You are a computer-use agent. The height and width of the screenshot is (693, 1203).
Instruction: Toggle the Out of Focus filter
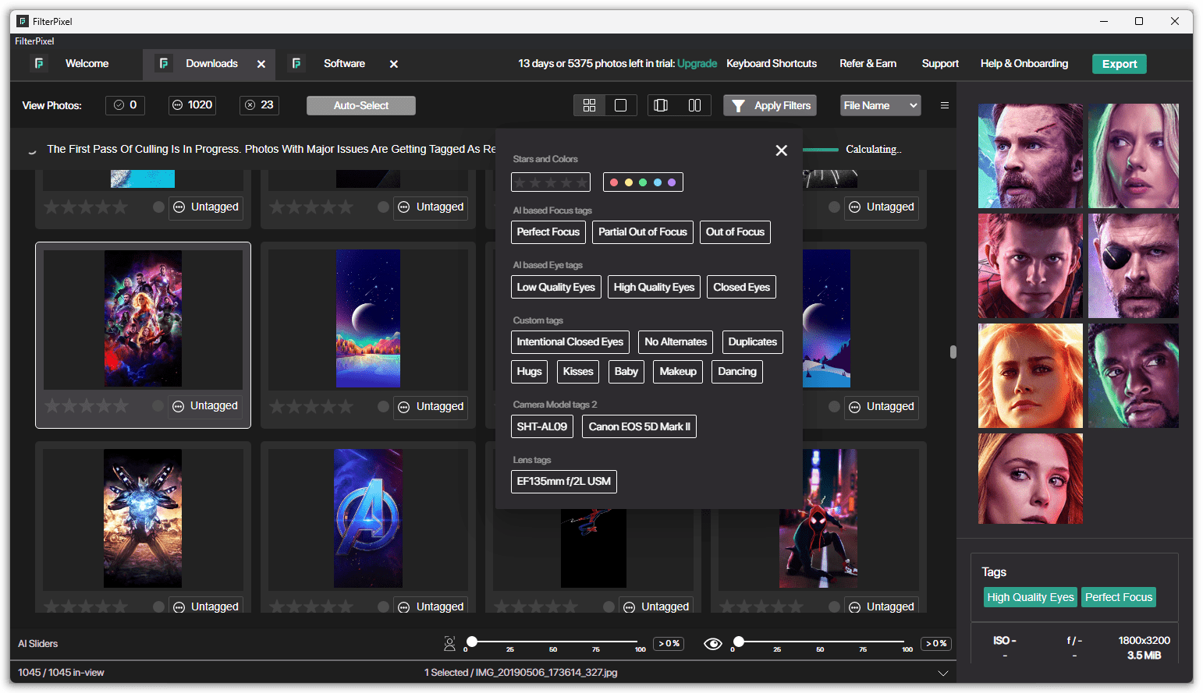coord(735,232)
